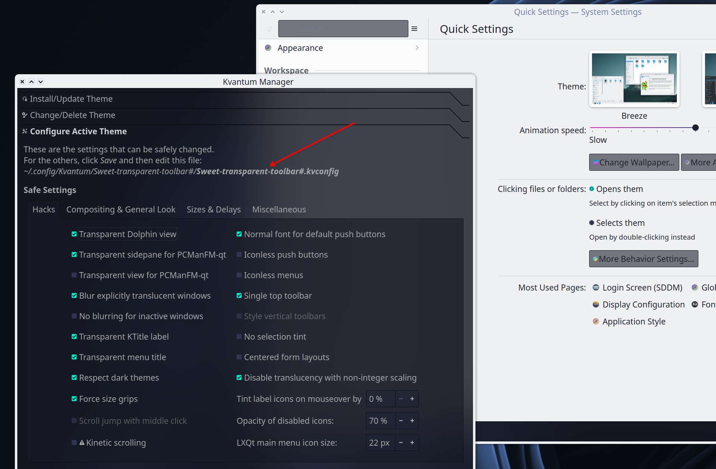The width and height of the screenshot is (716, 469).
Task: Click the Application Style icon
Action: tap(596, 321)
